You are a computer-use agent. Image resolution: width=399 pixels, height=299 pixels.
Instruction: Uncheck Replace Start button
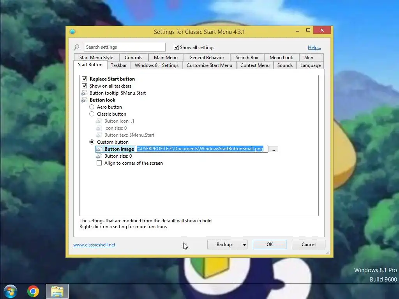[85, 79]
